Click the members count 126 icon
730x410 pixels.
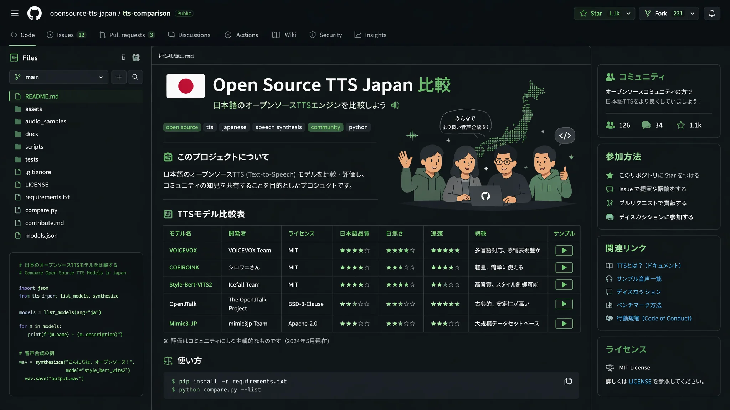(x=610, y=125)
